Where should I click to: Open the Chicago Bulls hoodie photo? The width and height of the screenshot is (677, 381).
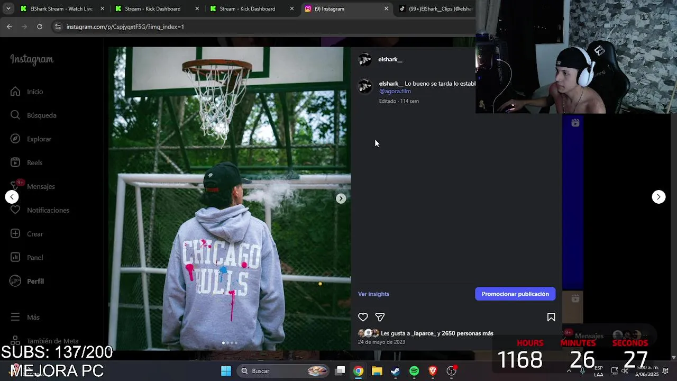[230, 198]
